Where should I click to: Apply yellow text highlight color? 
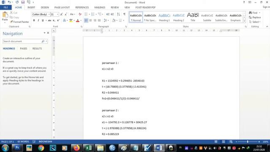tap(71, 21)
